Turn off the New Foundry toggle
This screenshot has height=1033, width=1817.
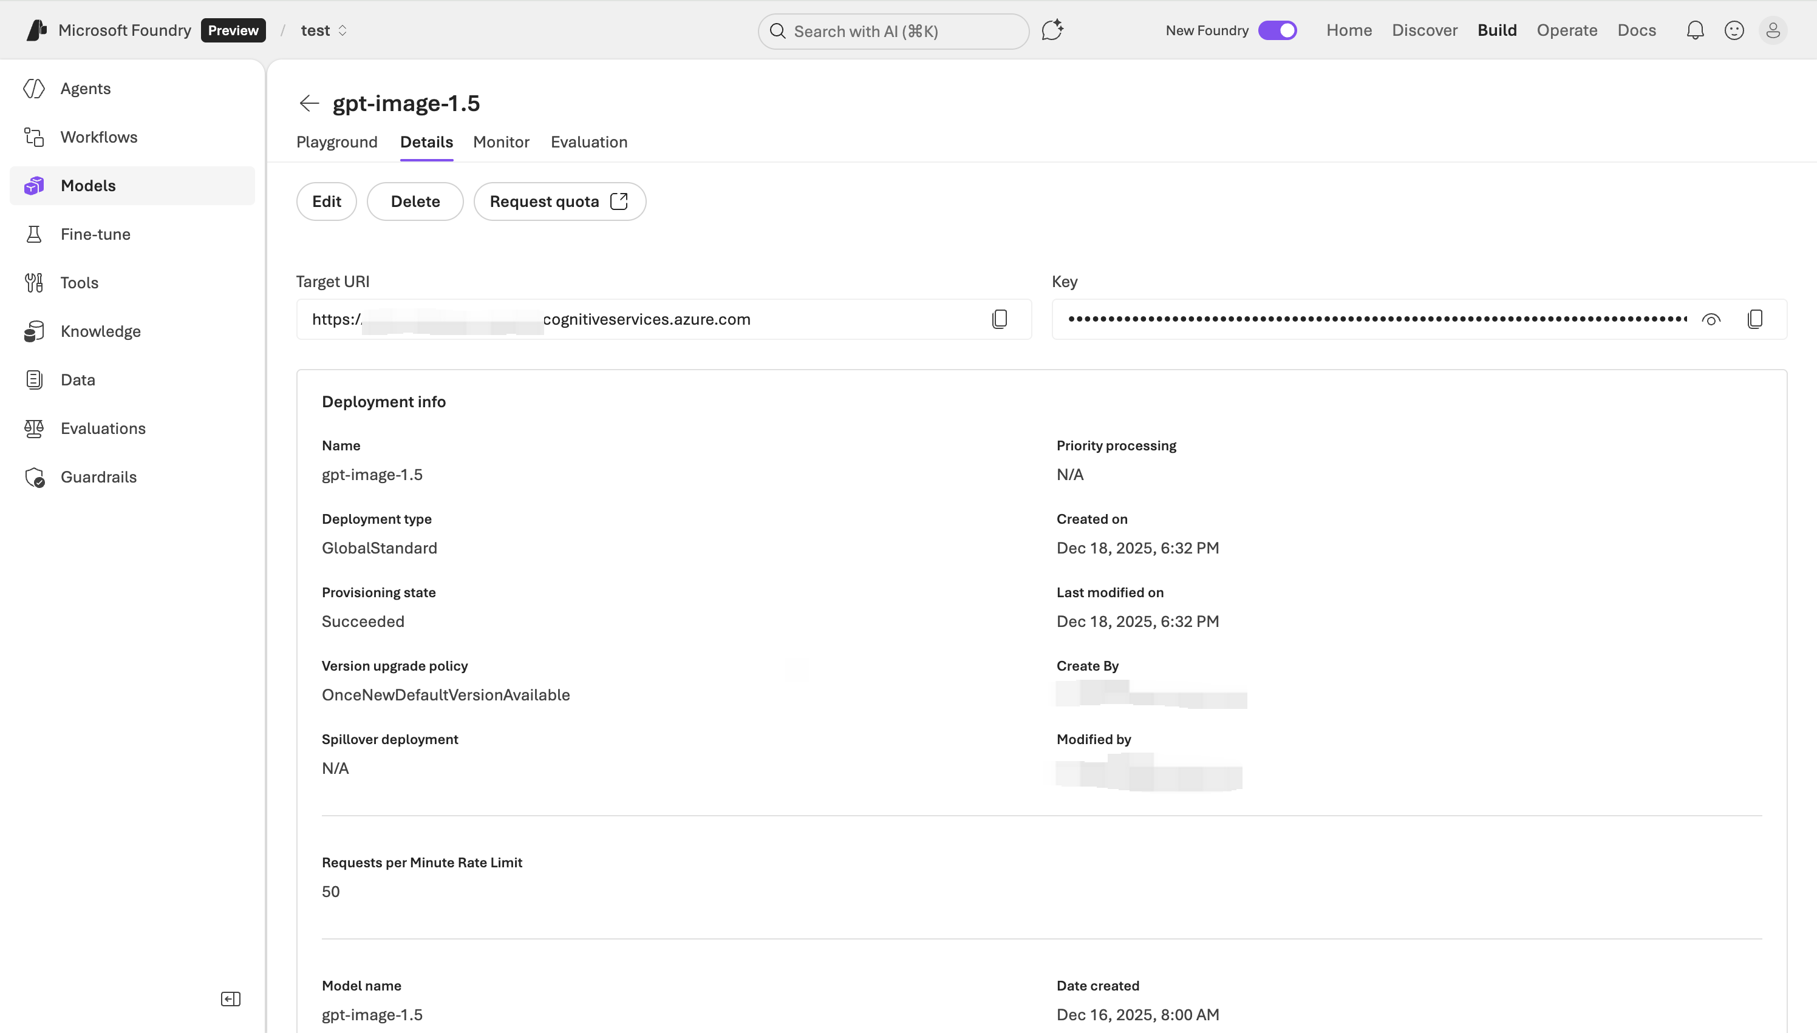coord(1277,30)
